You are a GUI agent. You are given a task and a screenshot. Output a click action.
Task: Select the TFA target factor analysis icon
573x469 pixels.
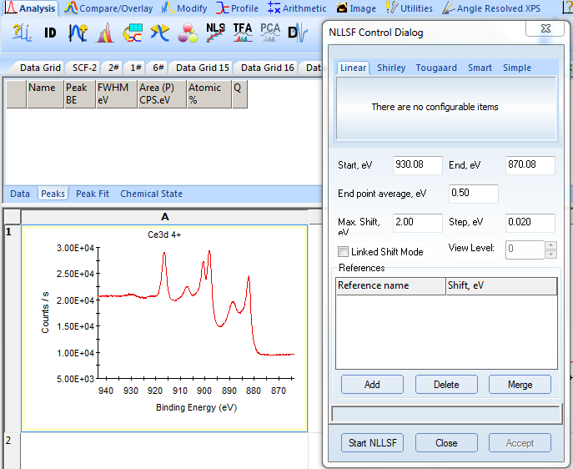point(243,33)
